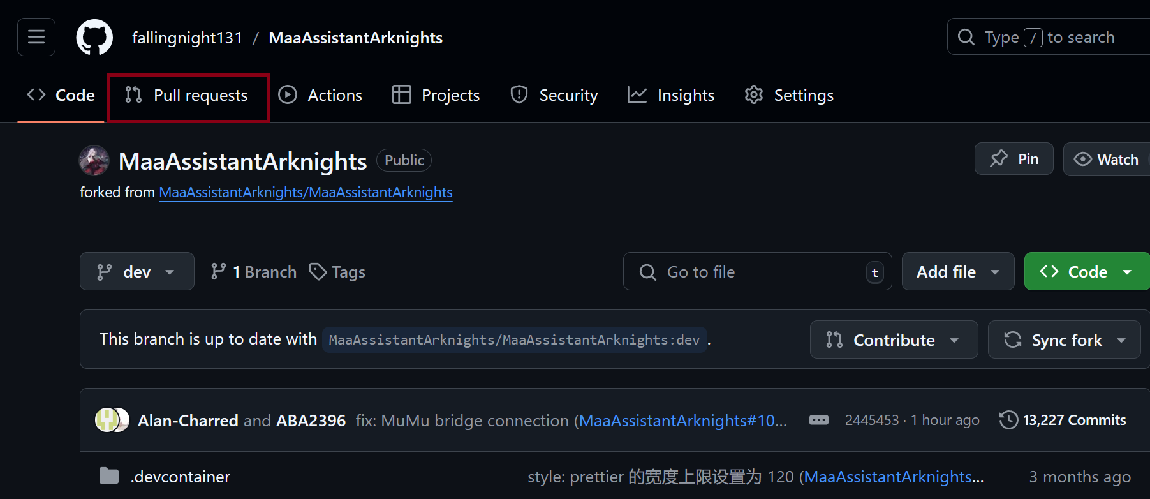
Task: Click the Watch button with eye icon
Action: 1107,160
